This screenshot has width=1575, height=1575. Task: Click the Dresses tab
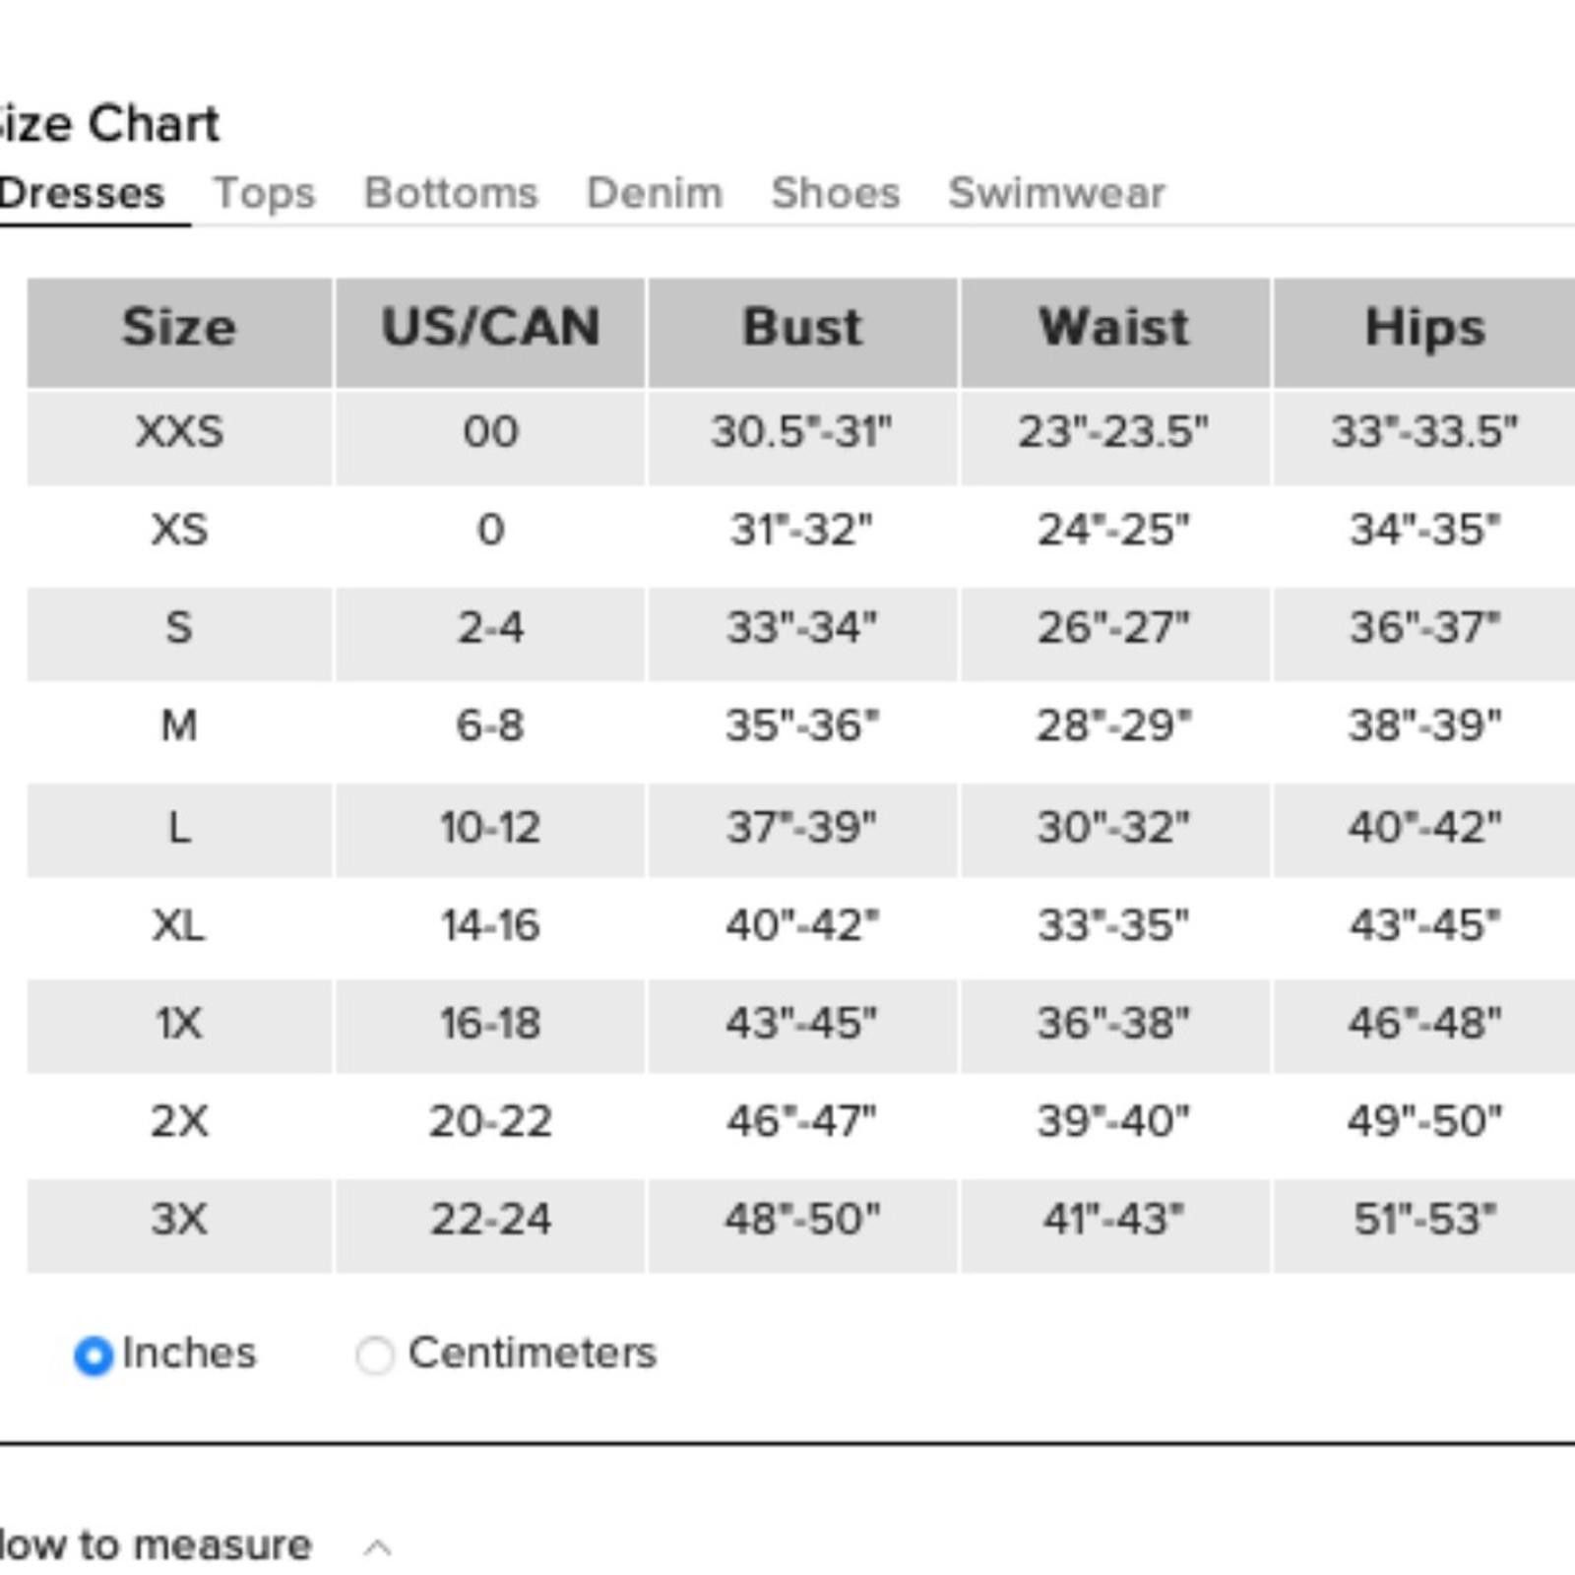82,192
